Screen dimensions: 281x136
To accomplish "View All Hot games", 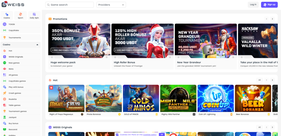I will (x=259, y=80).
